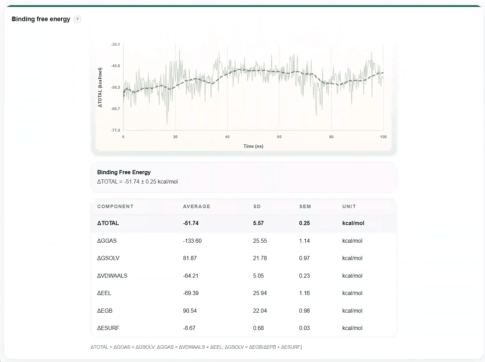The height and width of the screenshot is (362, 485).
Task: Select the ΔESURF component cell
Action: point(108,328)
